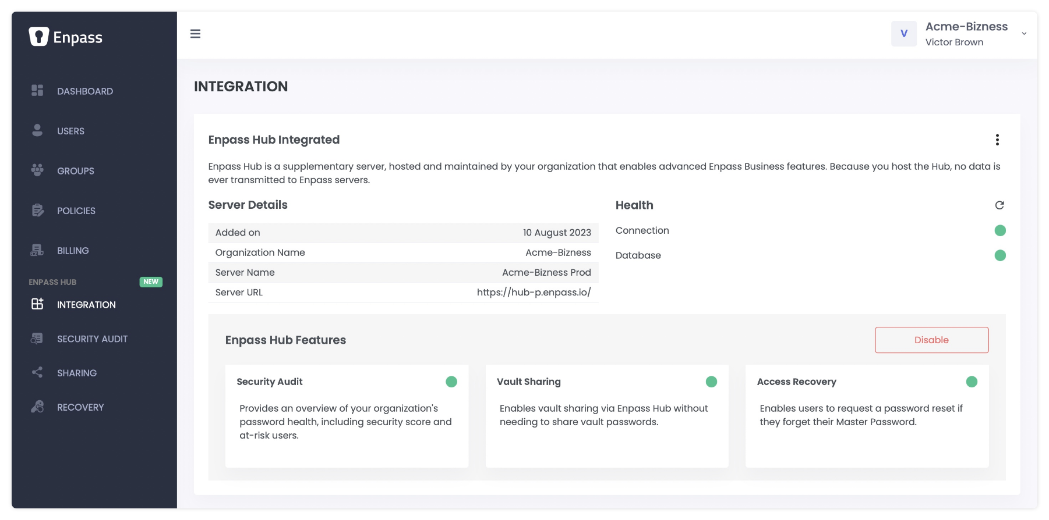Click the Billing sidebar icon
Image resolution: width=1049 pixels, height=520 pixels.
37,250
